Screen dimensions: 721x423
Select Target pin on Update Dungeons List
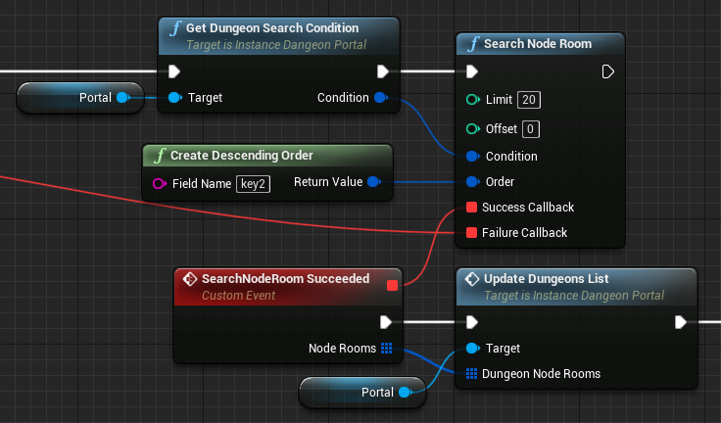click(473, 348)
